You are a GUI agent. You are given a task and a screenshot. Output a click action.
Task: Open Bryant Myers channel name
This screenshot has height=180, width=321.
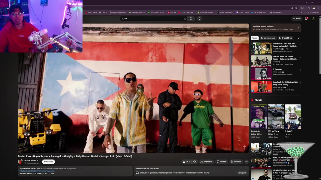pos(30,160)
